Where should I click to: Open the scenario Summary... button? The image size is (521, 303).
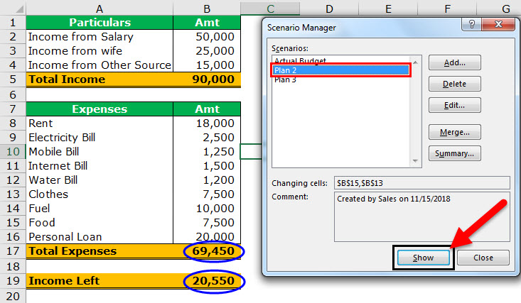[x=455, y=153]
